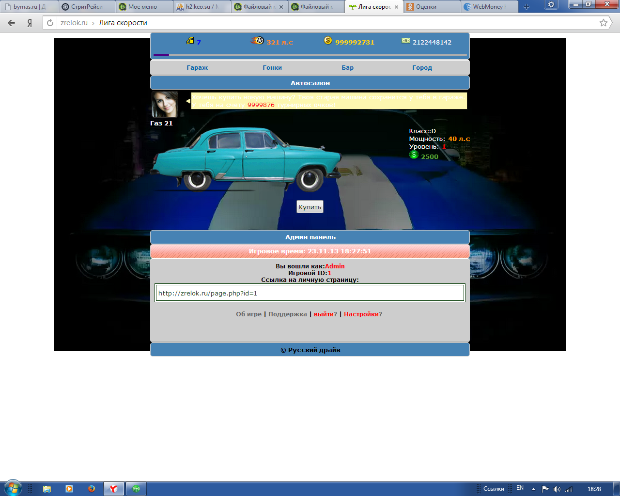Go to the Гонки menu section
620x496 pixels.
click(x=272, y=68)
